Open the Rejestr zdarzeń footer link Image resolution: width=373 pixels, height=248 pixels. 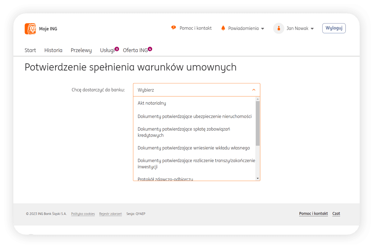110,214
